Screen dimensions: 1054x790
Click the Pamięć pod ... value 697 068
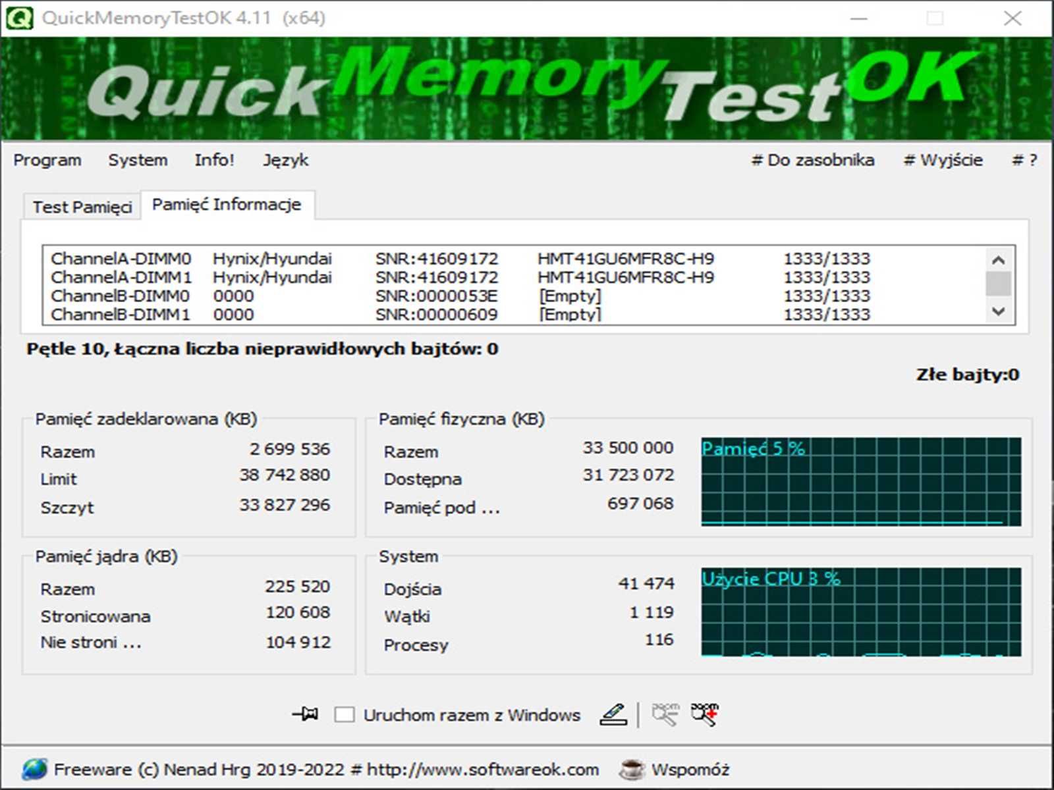[x=640, y=504]
